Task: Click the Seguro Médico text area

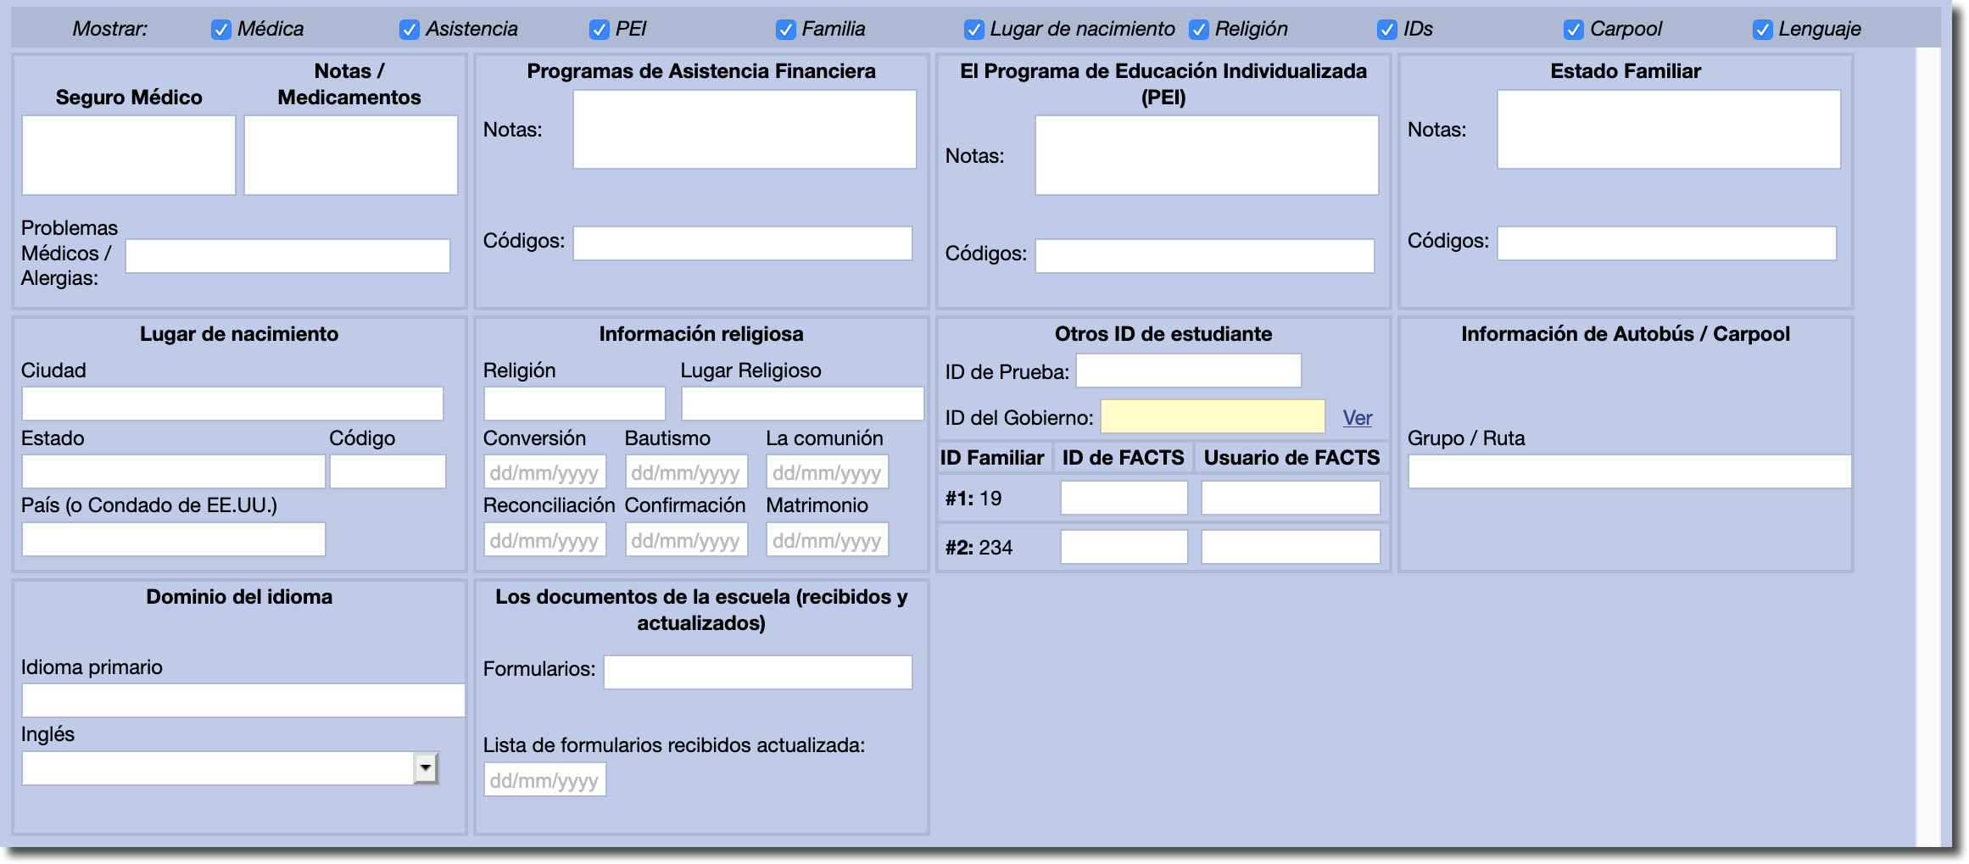Action: (129, 155)
